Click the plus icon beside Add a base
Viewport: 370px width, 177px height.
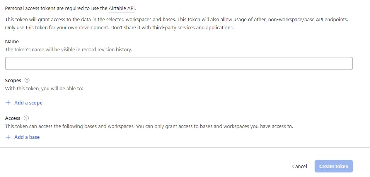pyautogui.click(x=8, y=137)
